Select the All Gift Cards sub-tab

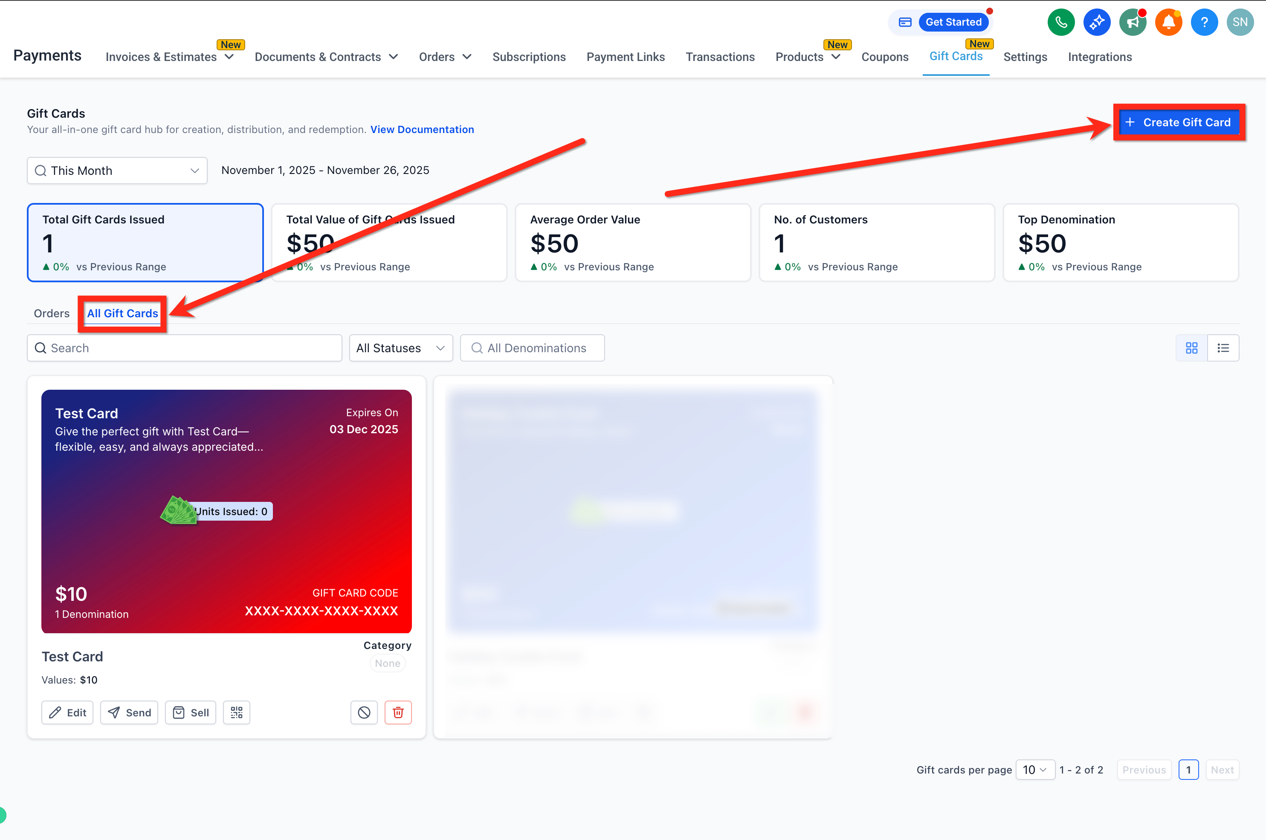tap(123, 313)
